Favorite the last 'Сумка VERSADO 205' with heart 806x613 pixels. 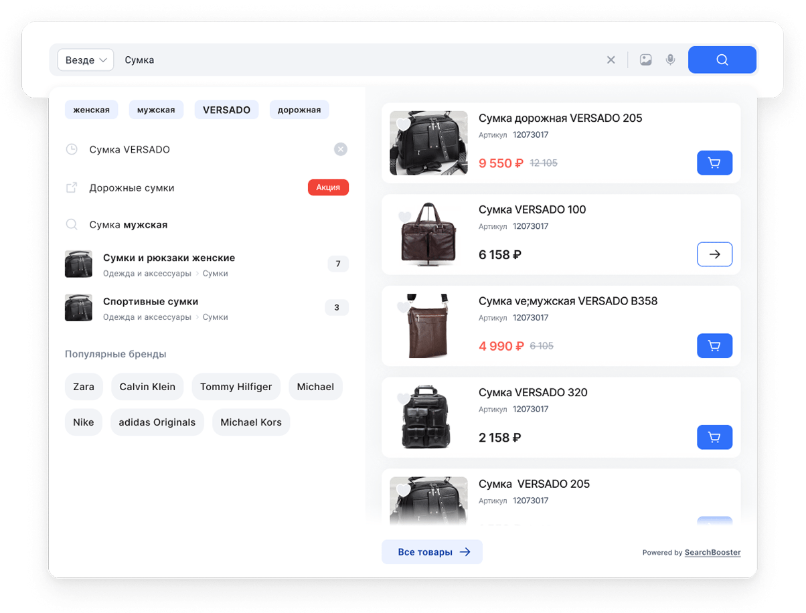pos(403,491)
